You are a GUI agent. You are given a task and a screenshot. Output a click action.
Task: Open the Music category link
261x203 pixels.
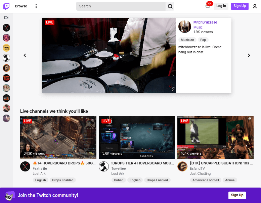[x=198, y=27]
